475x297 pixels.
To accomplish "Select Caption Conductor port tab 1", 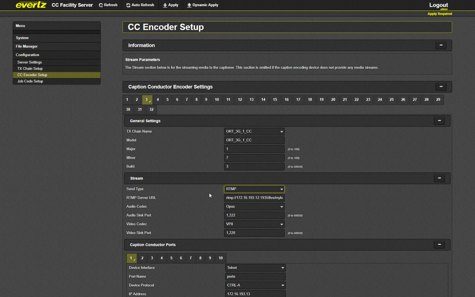I will pos(132,258).
